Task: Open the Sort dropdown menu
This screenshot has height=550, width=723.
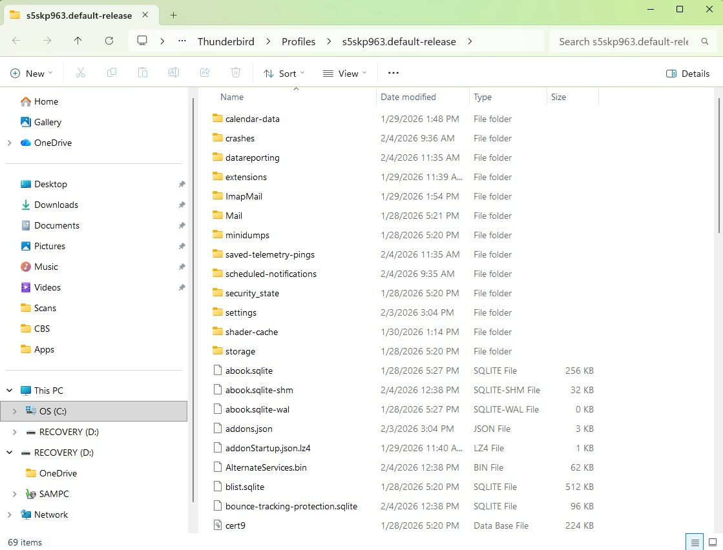Action: coord(284,74)
